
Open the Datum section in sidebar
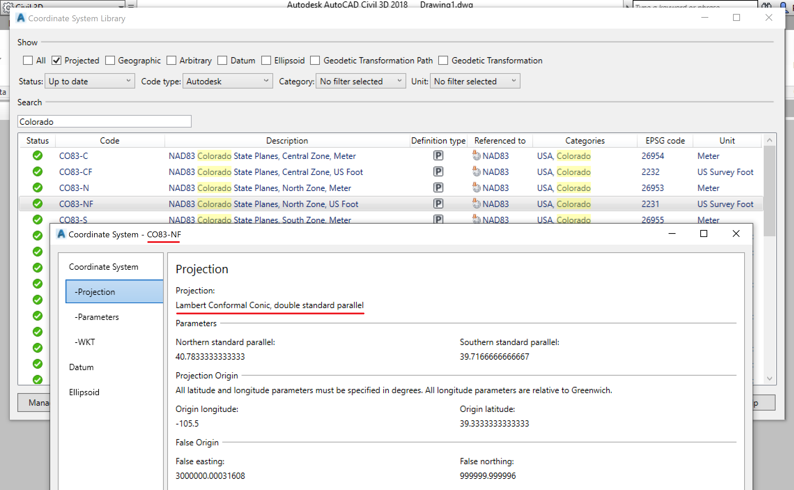81,367
